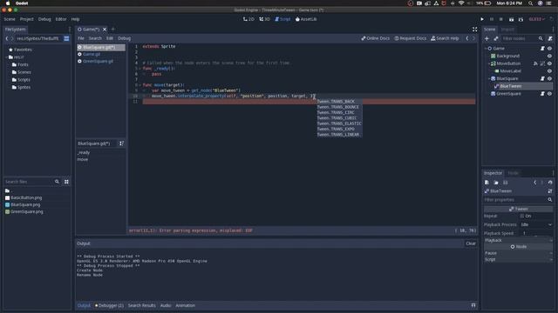Open the Scene menu
The height and width of the screenshot is (313, 558).
[10, 19]
